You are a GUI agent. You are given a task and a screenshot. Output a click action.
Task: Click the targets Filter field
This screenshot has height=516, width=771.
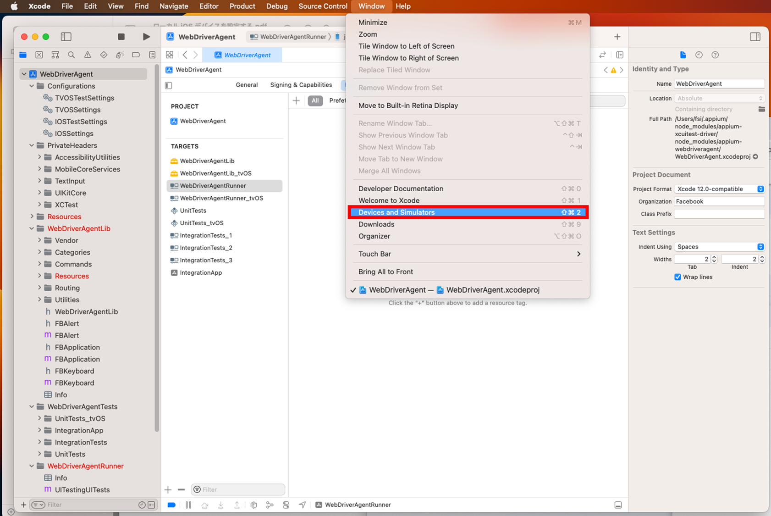[x=238, y=490]
